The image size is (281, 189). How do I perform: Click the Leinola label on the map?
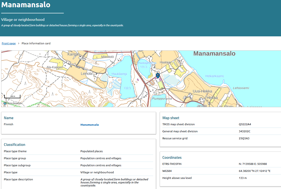[86, 73]
